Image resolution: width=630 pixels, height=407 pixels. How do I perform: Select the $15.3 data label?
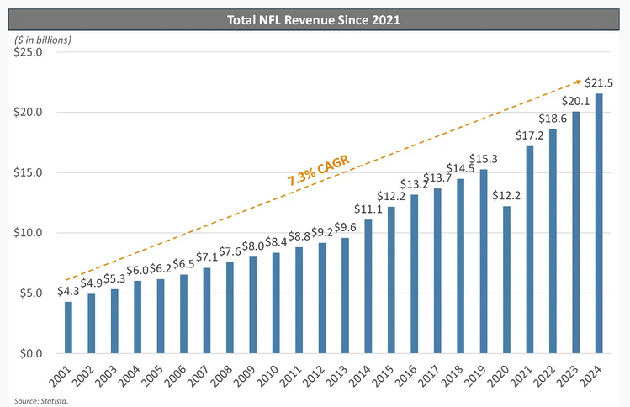tap(484, 159)
